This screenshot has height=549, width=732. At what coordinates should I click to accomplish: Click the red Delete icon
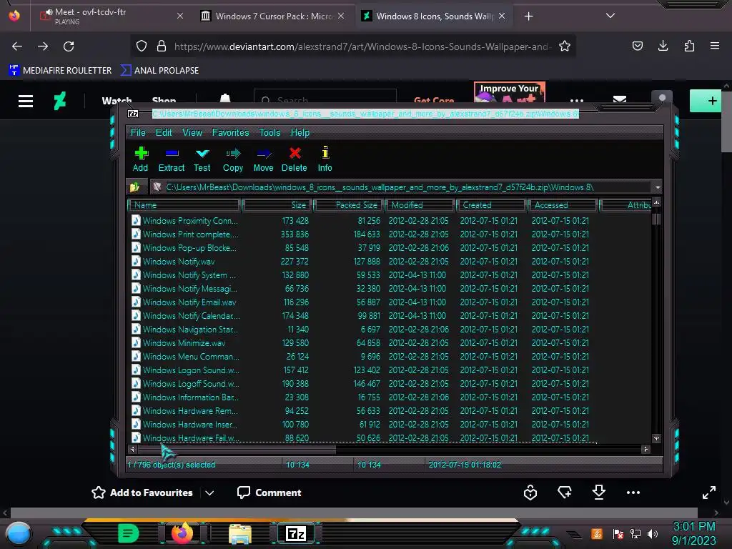295,159
